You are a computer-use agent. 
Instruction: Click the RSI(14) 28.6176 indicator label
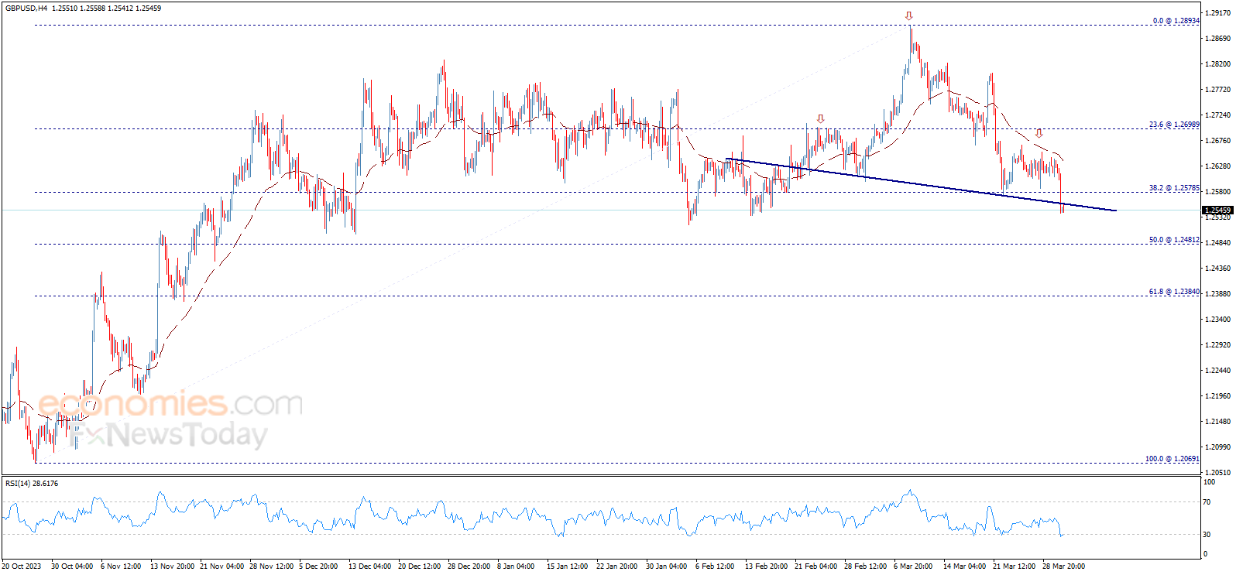(32, 484)
